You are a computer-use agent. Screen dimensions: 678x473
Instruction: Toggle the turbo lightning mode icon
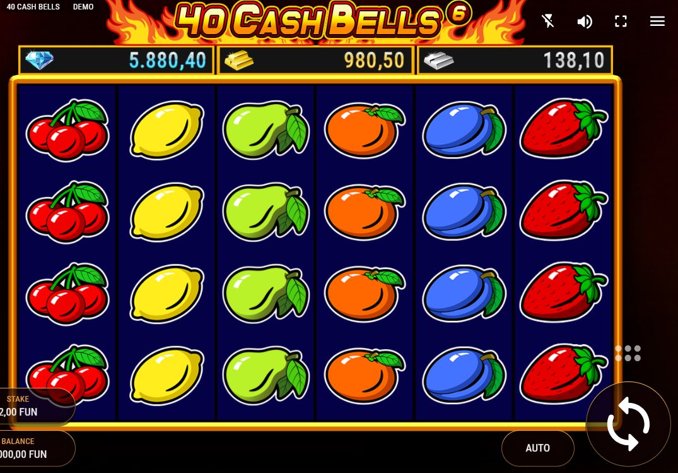pyautogui.click(x=548, y=21)
